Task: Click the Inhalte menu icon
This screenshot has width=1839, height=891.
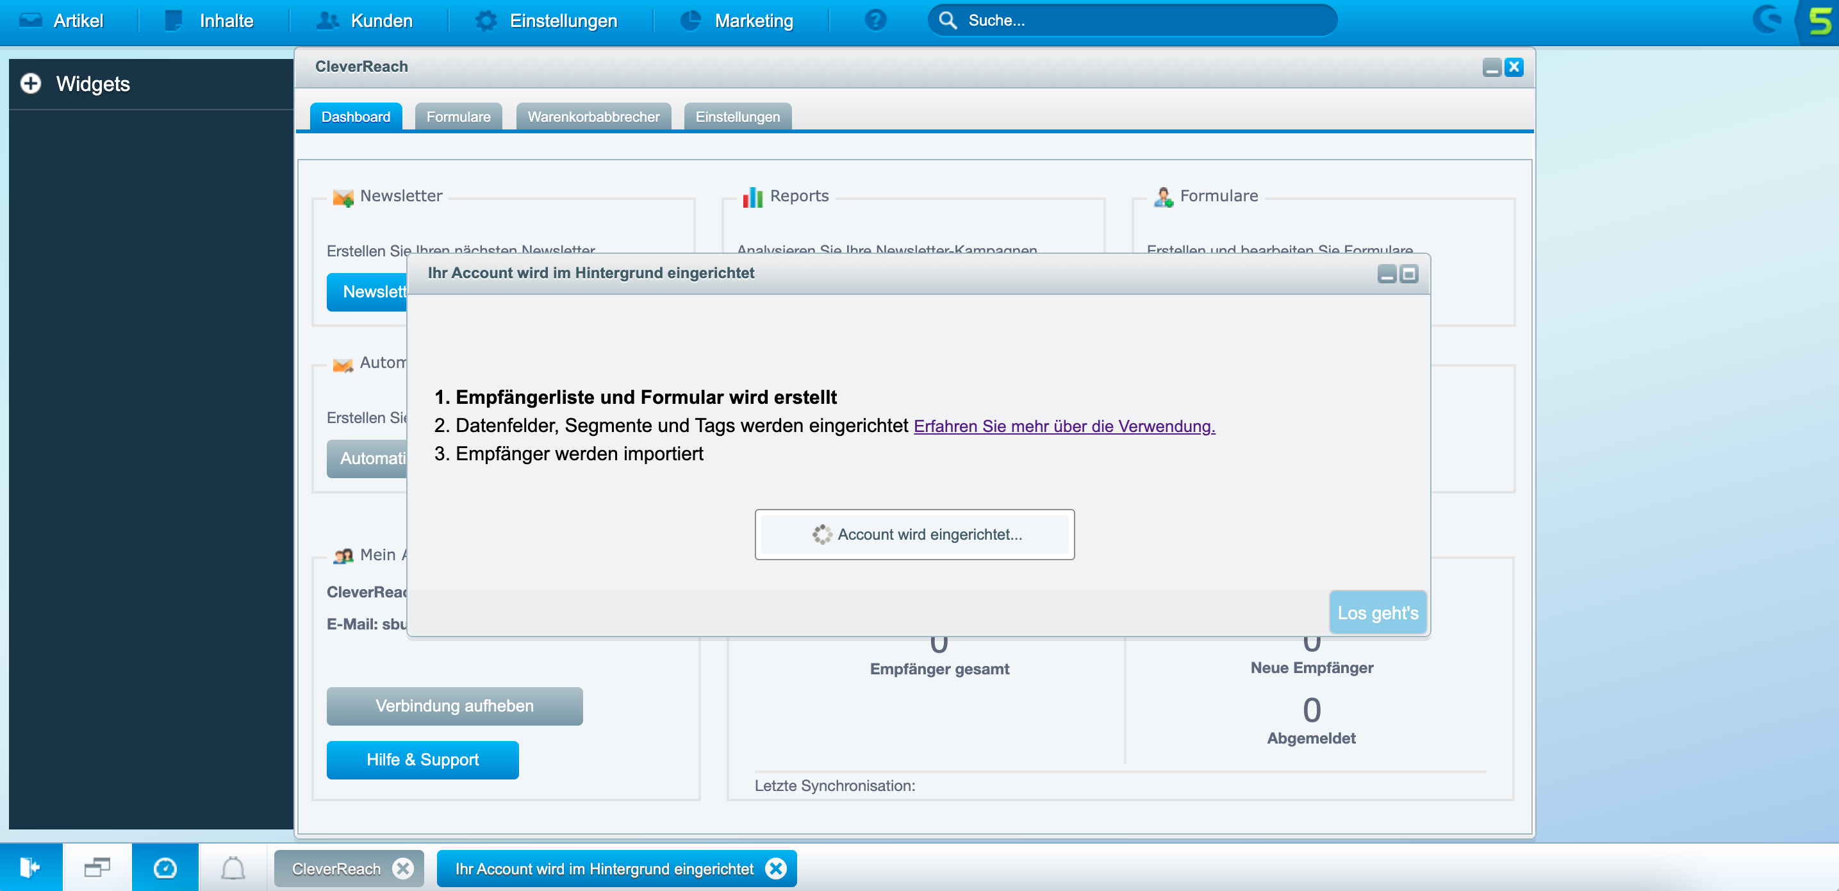Action: click(x=174, y=20)
